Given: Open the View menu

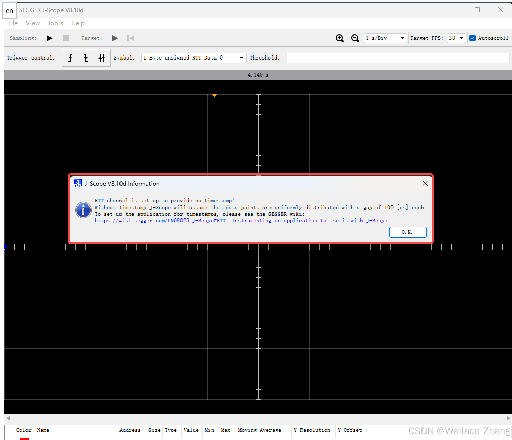Looking at the screenshot, I should [x=33, y=23].
